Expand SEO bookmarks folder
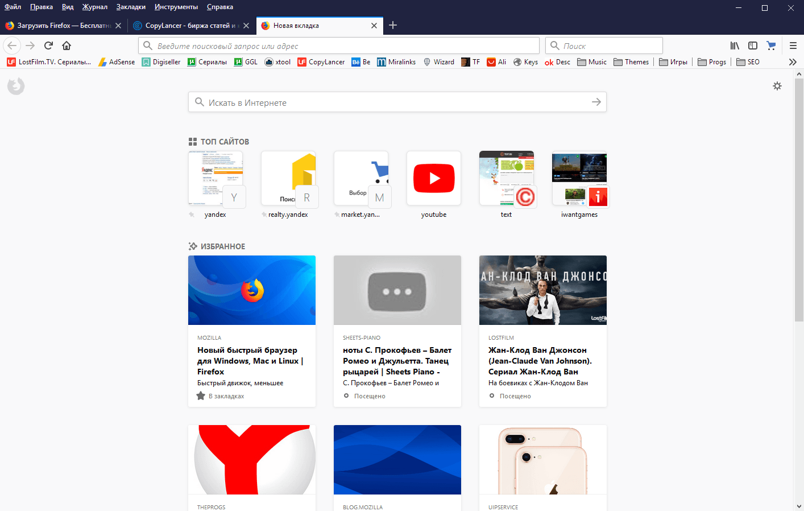Screen dimensions: 804x511 748,62
